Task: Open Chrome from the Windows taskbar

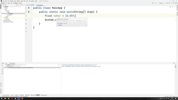Action: pyautogui.click(x=9, y=99)
